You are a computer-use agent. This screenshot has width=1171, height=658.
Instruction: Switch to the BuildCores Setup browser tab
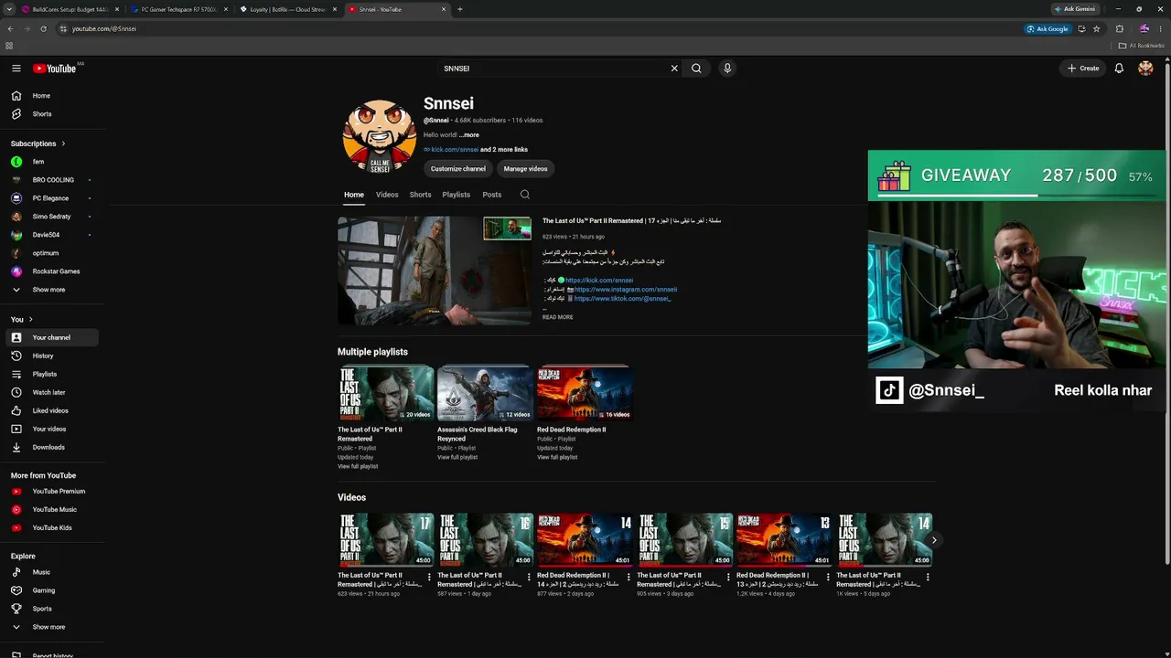[x=70, y=9]
